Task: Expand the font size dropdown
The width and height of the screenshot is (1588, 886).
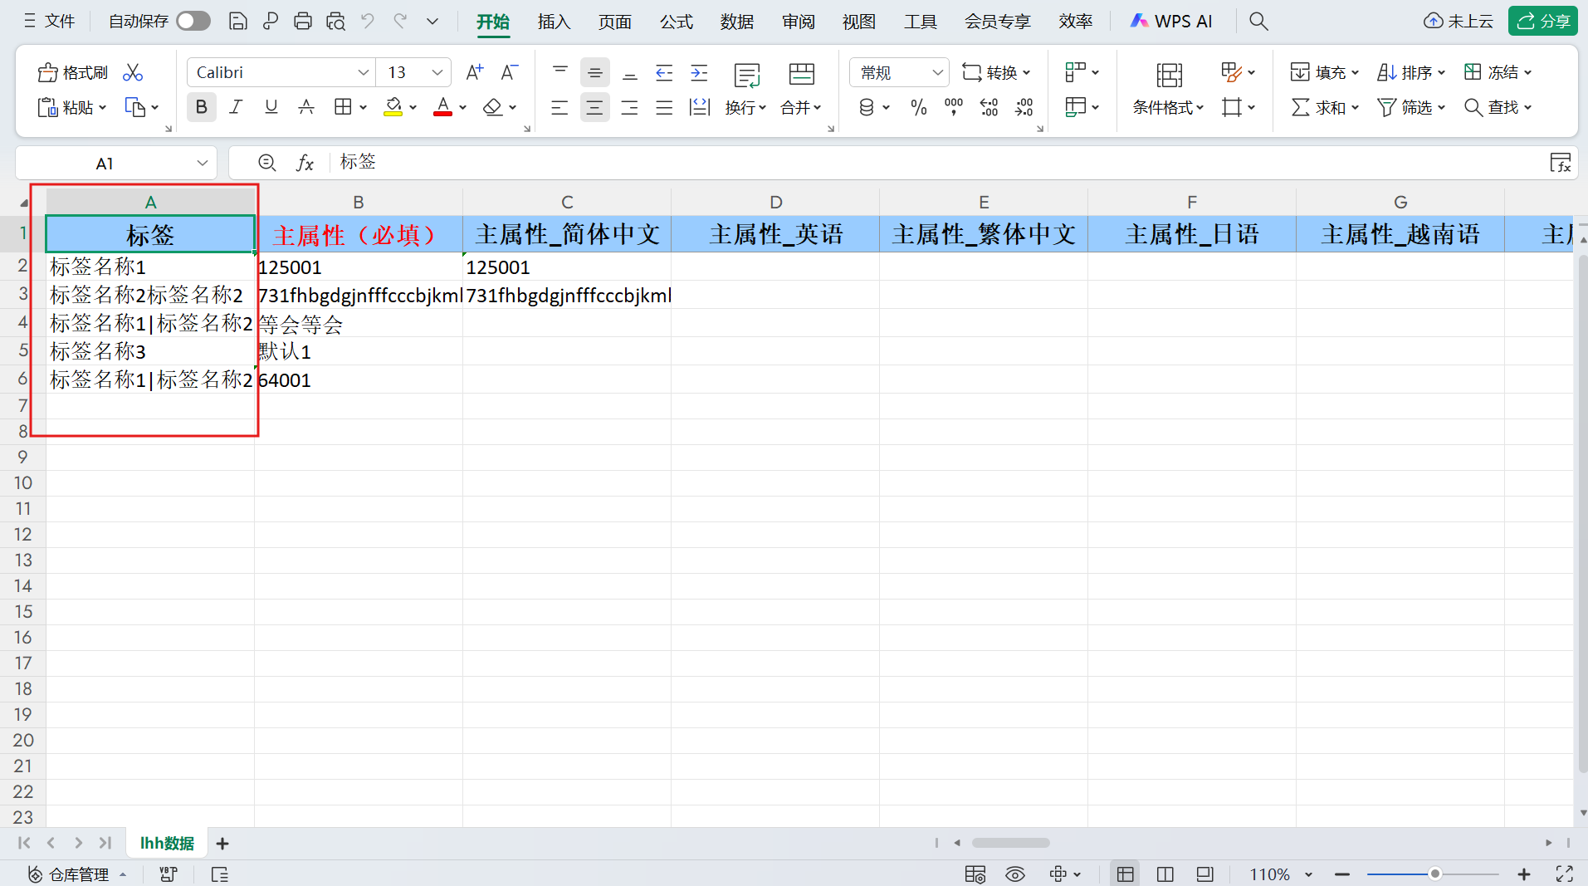Action: pyautogui.click(x=437, y=73)
